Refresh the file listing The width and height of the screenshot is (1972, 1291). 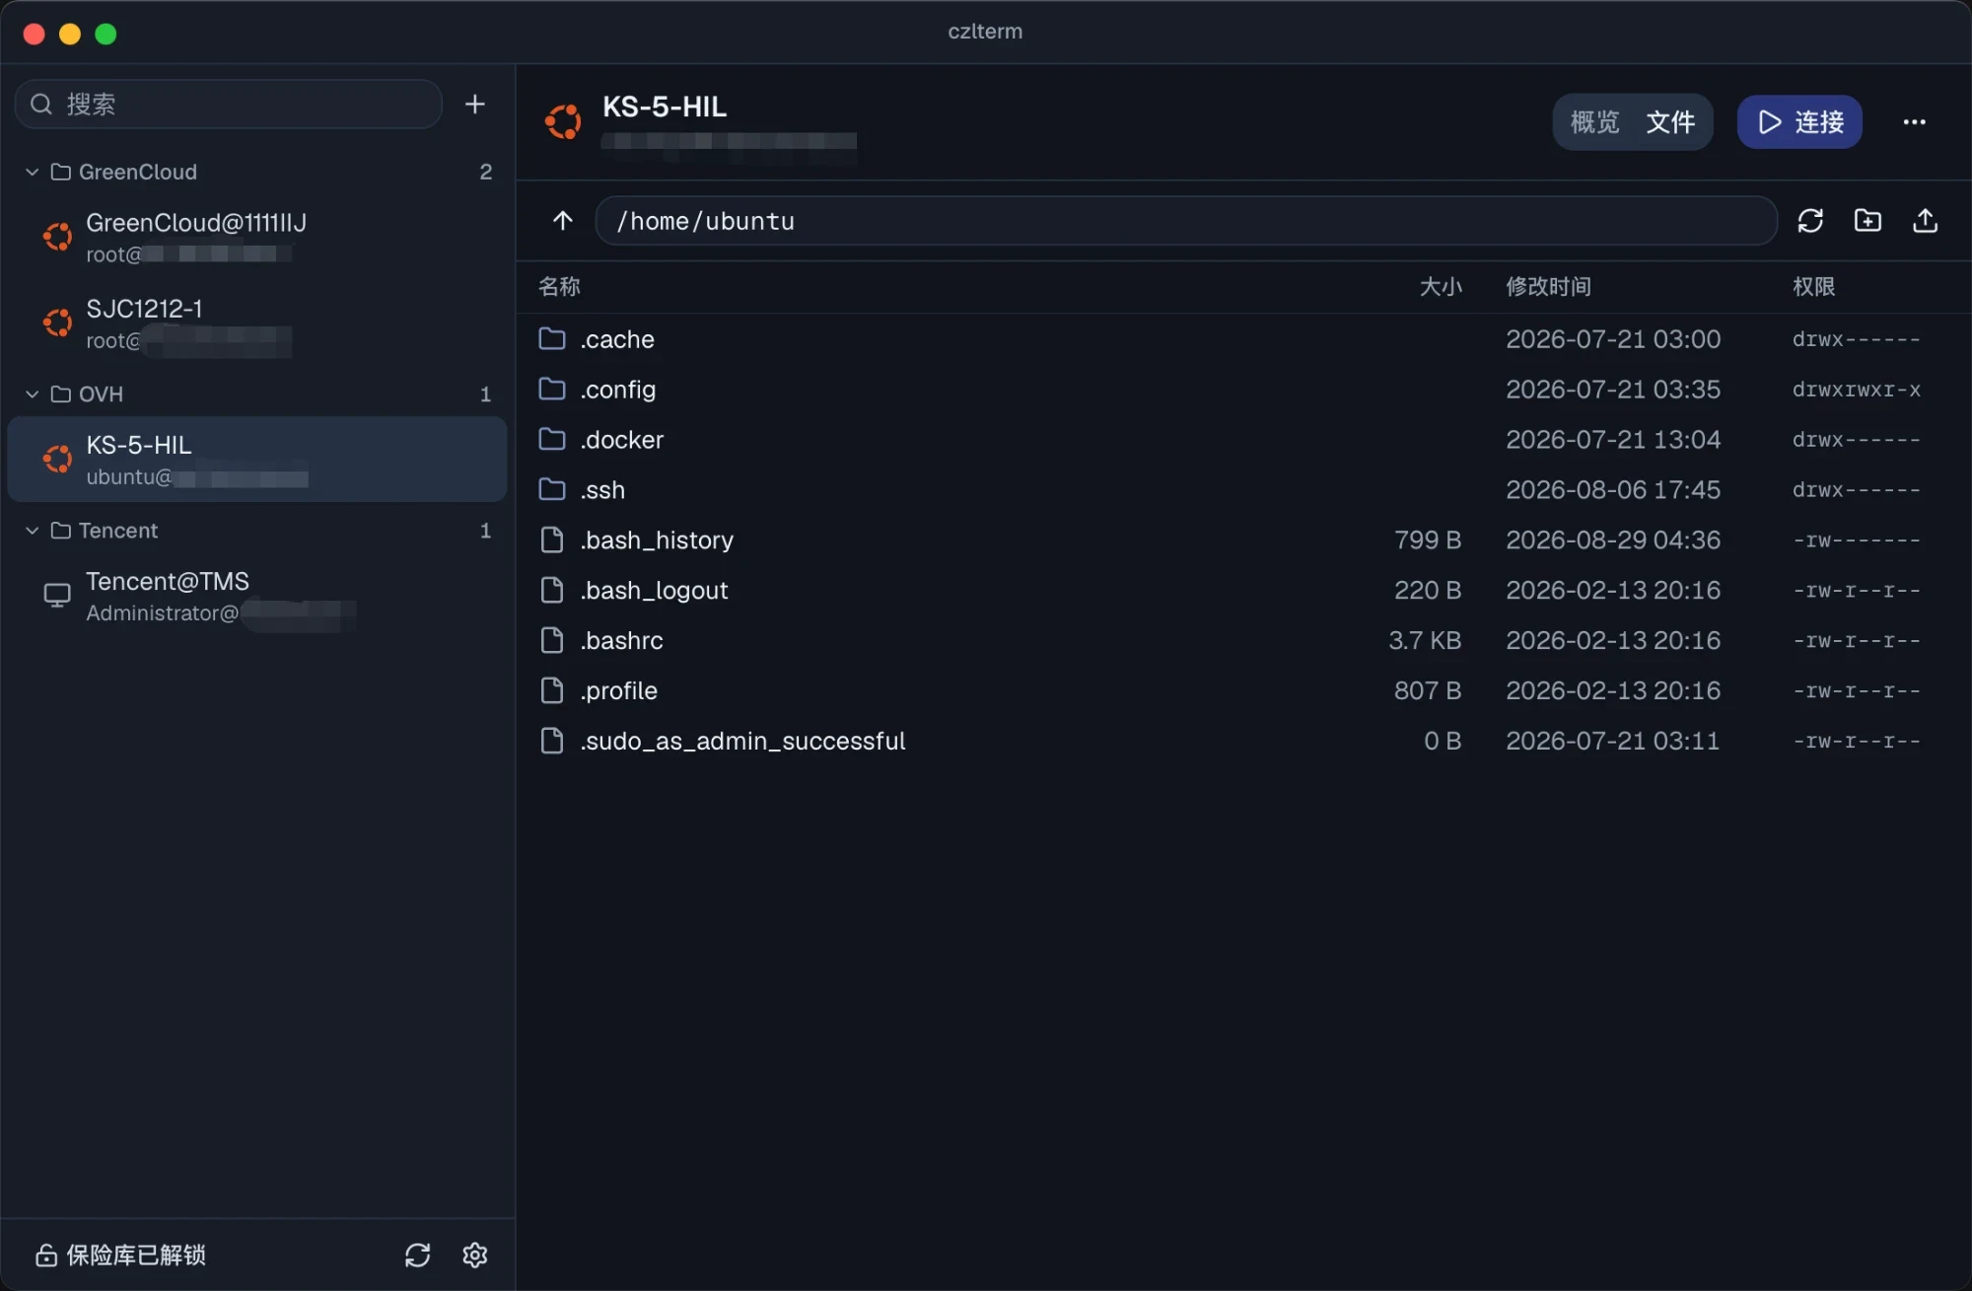point(1810,221)
